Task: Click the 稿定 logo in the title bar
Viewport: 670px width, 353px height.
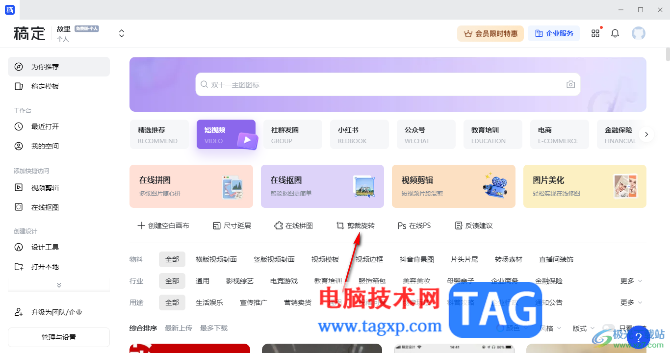Action: 10,10
